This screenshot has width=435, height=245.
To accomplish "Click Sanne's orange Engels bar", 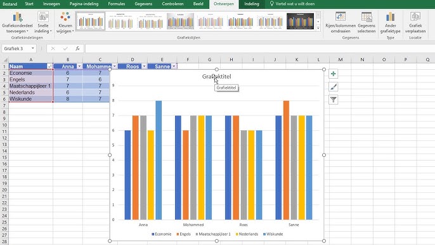I will (x=286, y=160).
